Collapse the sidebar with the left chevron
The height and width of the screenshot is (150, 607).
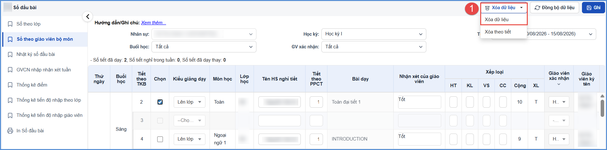(87, 16)
